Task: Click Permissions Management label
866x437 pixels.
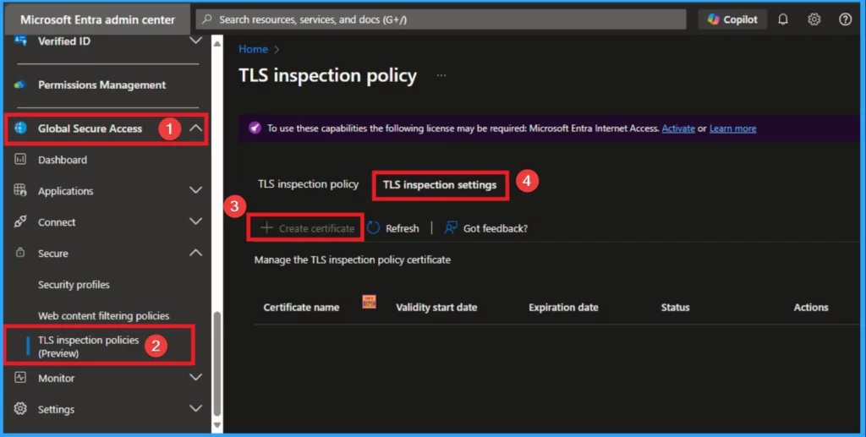Action: point(101,85)
